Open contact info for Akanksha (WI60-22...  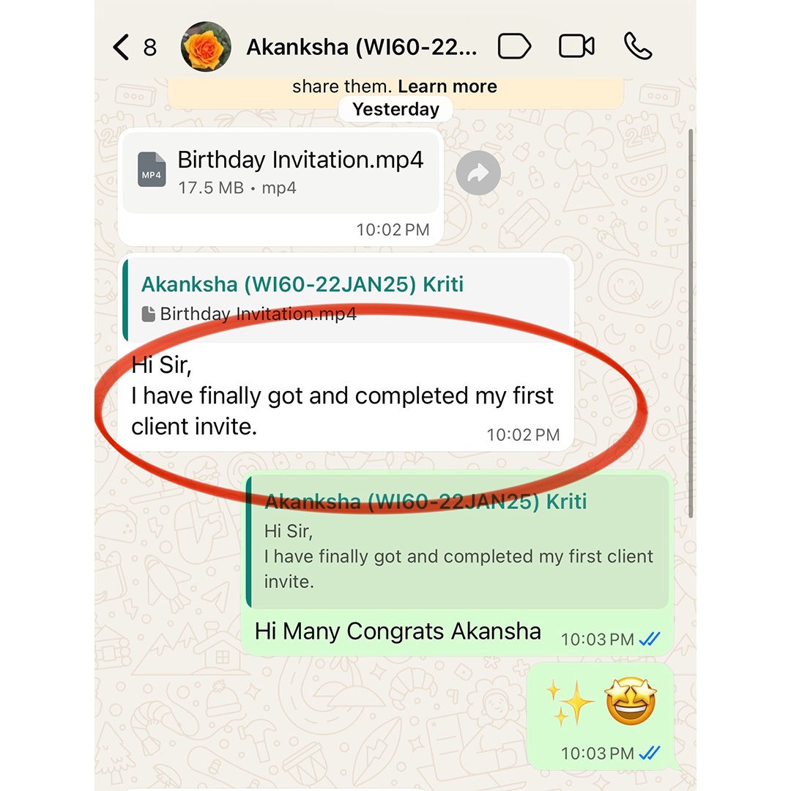(361, 47)
